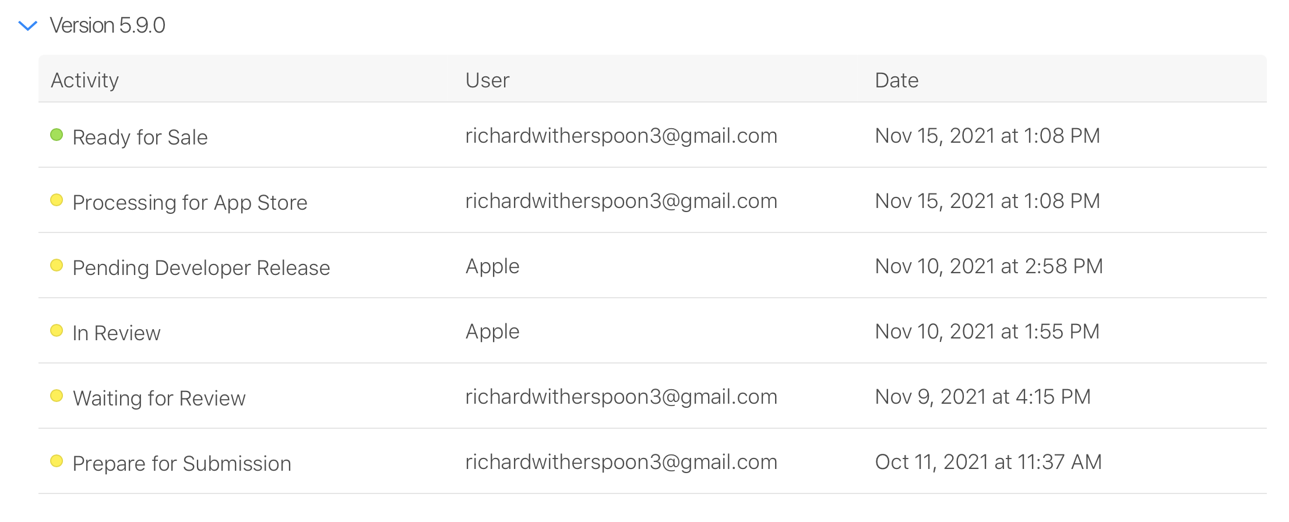Click the Date column header

(x=896, y=80)
